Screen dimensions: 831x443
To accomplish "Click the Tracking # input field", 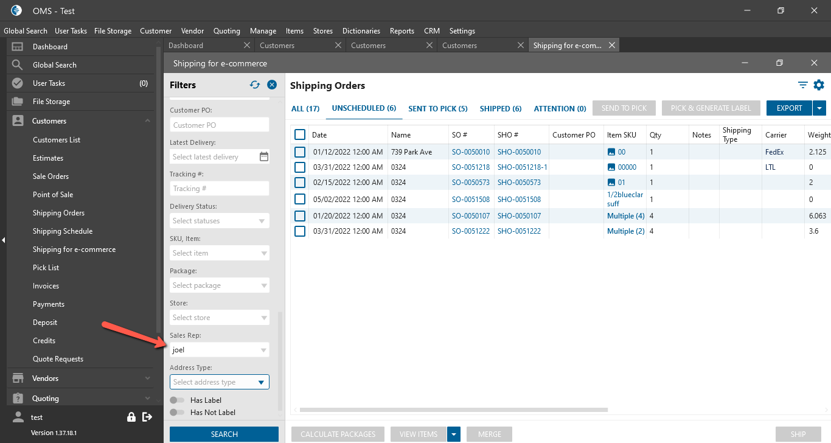I will pyautogui.click(x=219, y=189).
